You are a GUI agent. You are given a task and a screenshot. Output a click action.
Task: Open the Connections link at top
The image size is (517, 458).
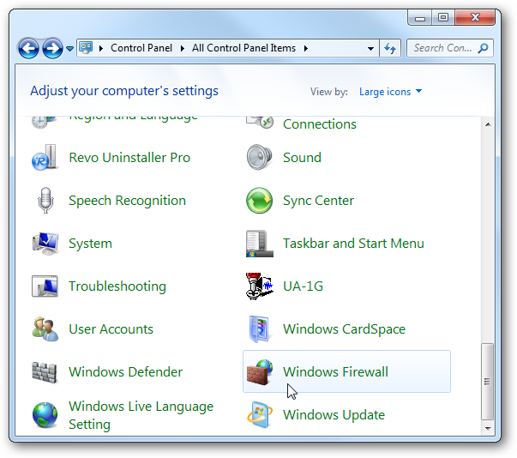click(x=320, y=124)
